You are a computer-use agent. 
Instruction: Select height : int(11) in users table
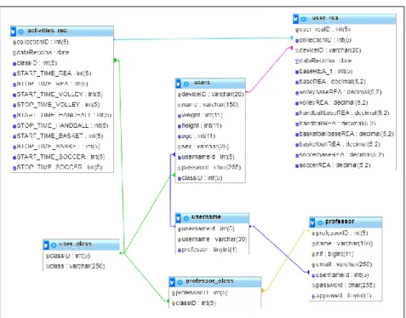pyautogui.click(x=199, y=125)
